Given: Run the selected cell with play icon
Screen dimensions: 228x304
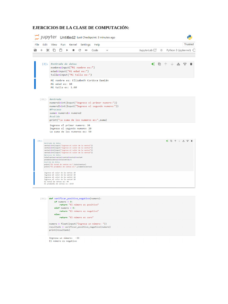Looking at the screenshot, I should pyautogui.click(x=67, y=50).
